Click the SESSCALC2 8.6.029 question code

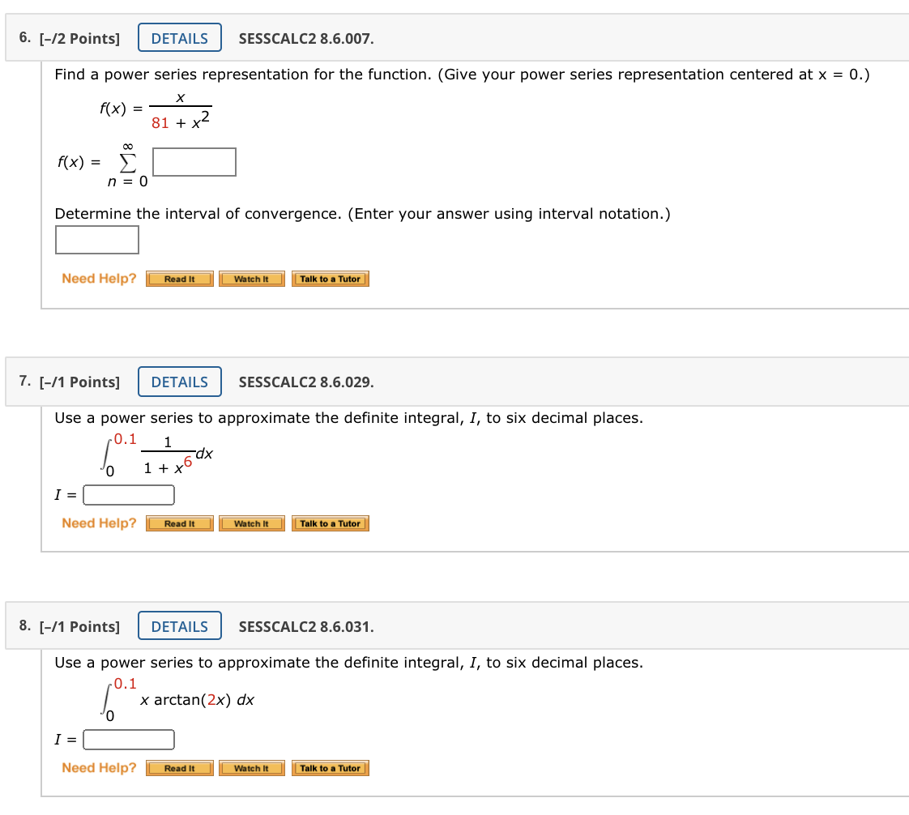pos(306,382)
